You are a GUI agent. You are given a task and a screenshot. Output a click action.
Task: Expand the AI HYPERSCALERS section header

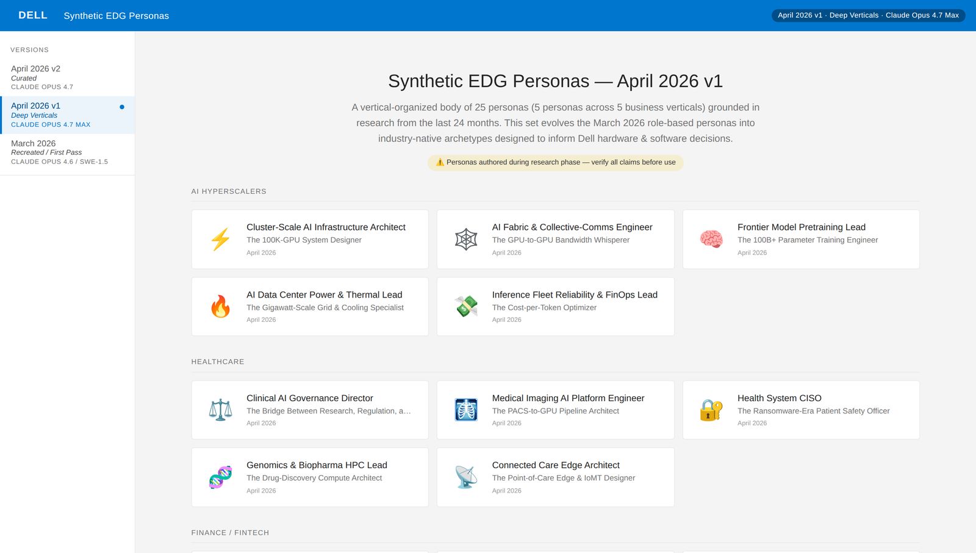(229, 191)
